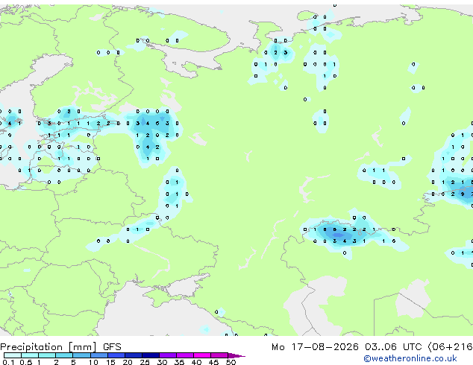Pick the 1–2 mm legend swatch
Screen dimensions: 473x365
point(47,355)
